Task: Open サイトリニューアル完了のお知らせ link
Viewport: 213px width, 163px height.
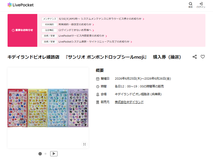Action: coord(94,42)
